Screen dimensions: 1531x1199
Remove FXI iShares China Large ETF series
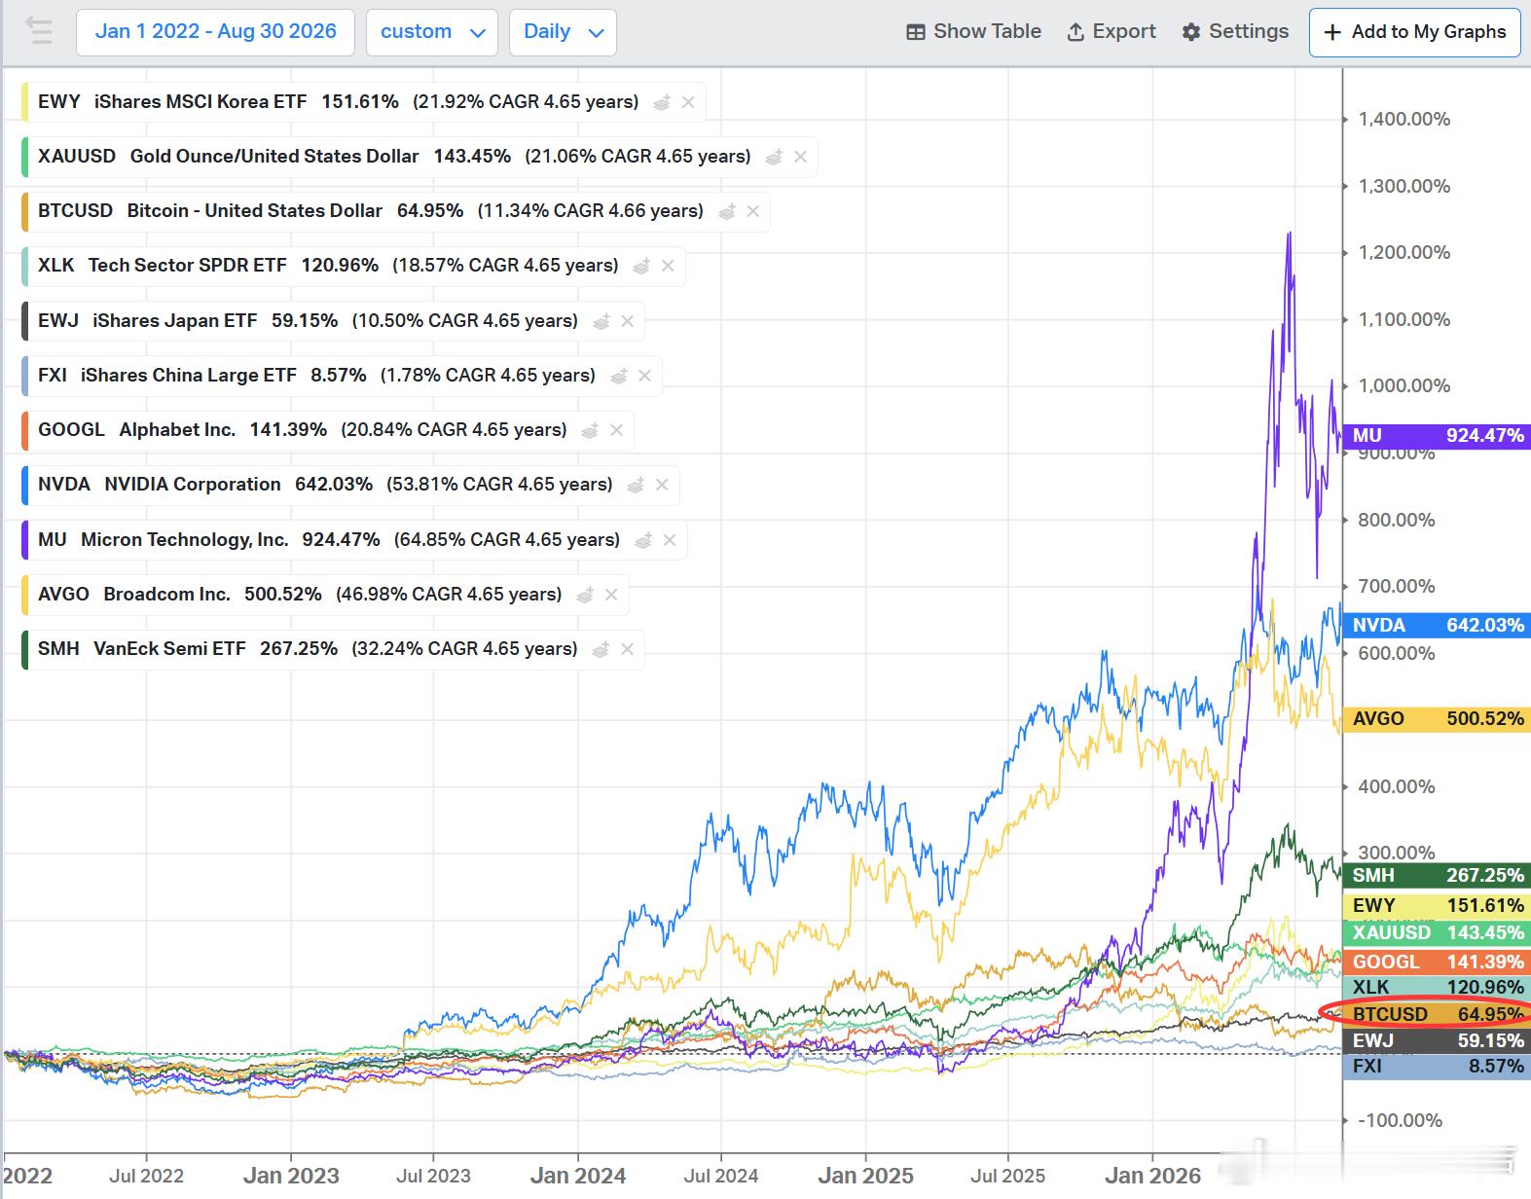click(x=644, y=376)
